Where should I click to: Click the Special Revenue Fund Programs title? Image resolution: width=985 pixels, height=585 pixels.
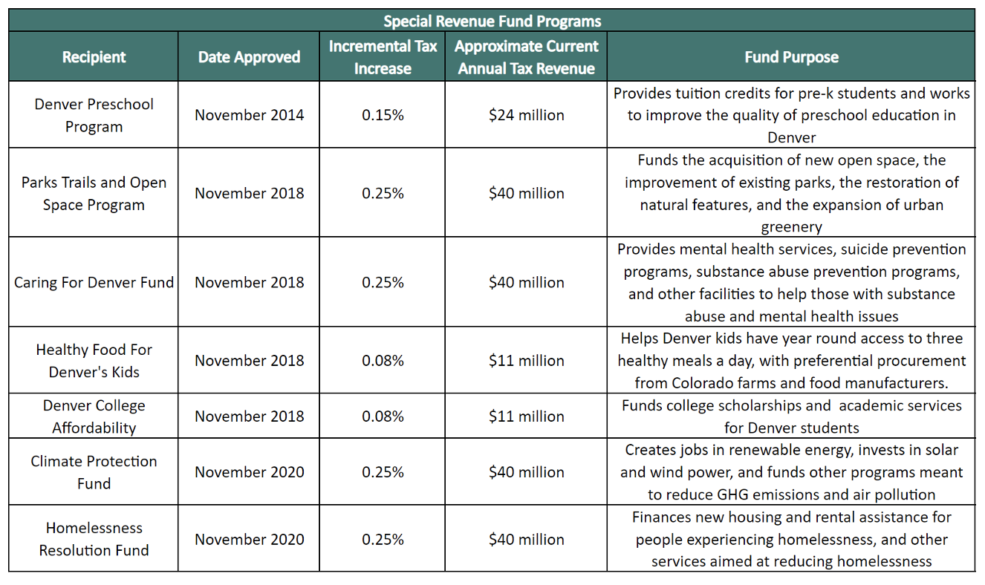[x=492, y=21]
